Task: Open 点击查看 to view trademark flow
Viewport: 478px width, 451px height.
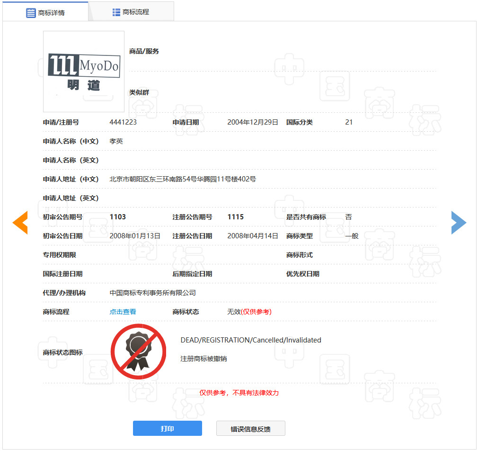Action: click(x=123, y=312)
